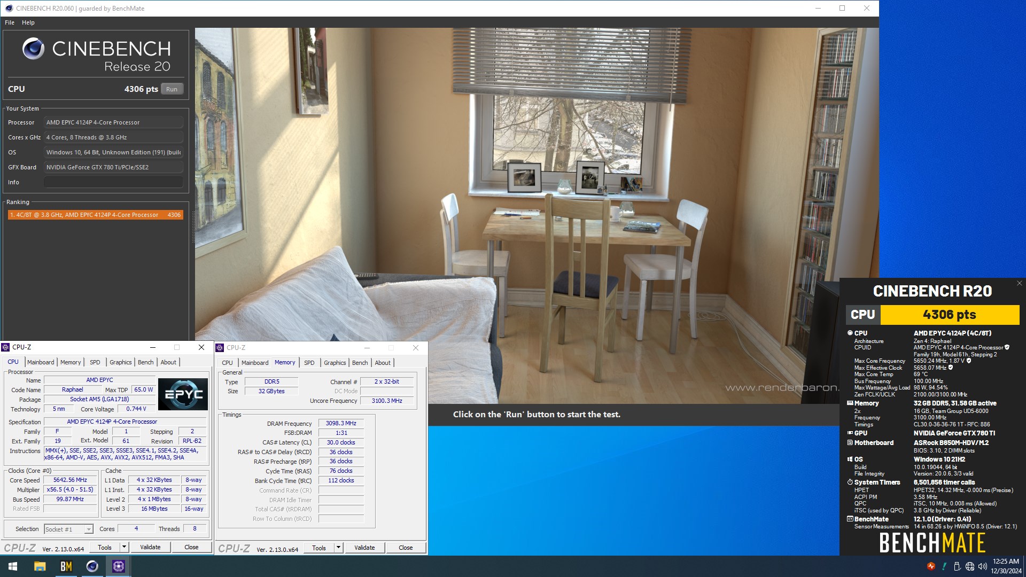
Task: Open Graphics tab in right CPU-Z
Action: pos(335,363)
